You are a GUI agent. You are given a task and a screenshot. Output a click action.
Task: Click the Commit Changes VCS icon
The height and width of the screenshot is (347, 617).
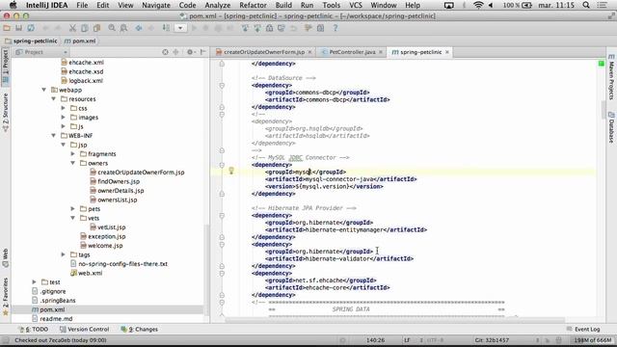click(257, 28)
